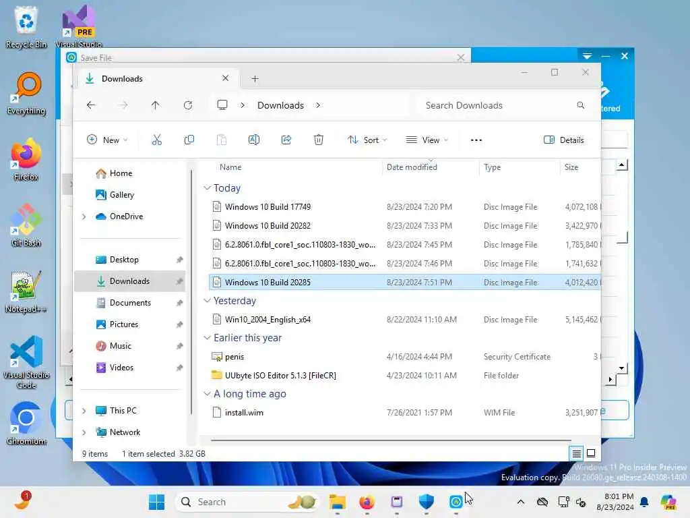Expand OneDrive in navigation pane
Viewport: 690px width, 518px height.
tap(84, 217)
